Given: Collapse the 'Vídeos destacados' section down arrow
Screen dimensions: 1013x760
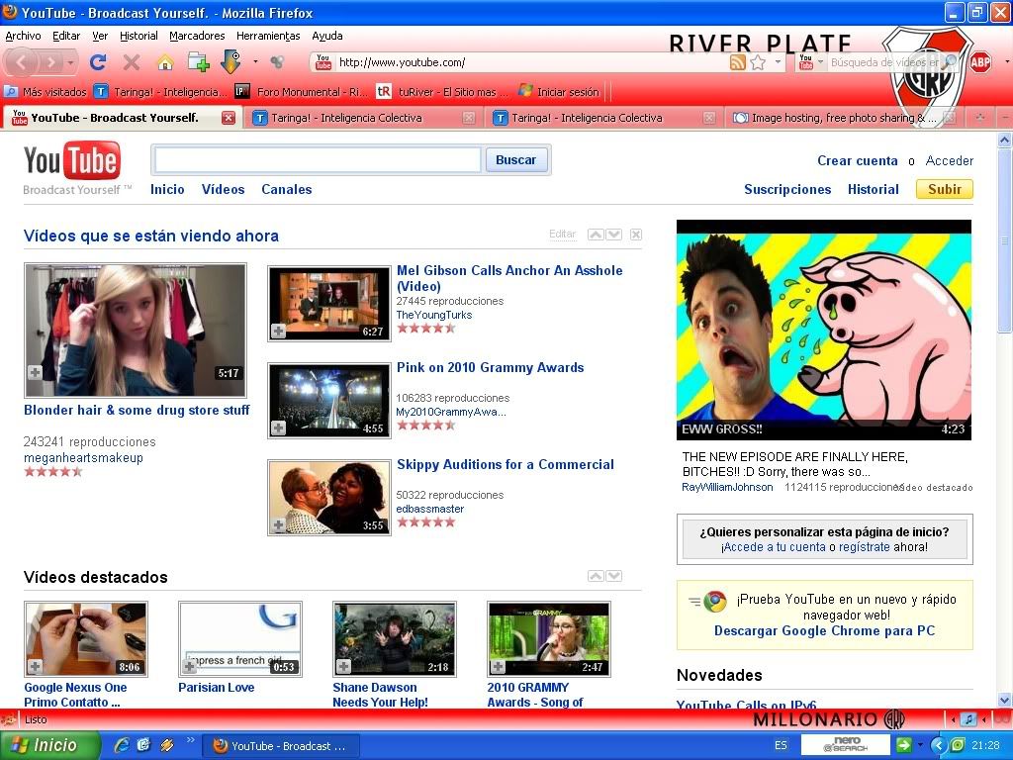Looking at the screenshot, I should [614, 576].
